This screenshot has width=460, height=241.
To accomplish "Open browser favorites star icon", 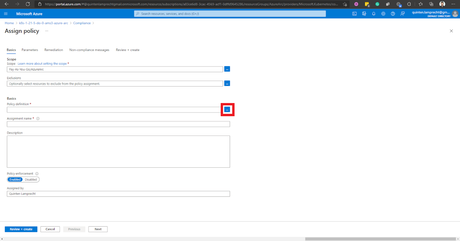I will [x=420, y=4].
